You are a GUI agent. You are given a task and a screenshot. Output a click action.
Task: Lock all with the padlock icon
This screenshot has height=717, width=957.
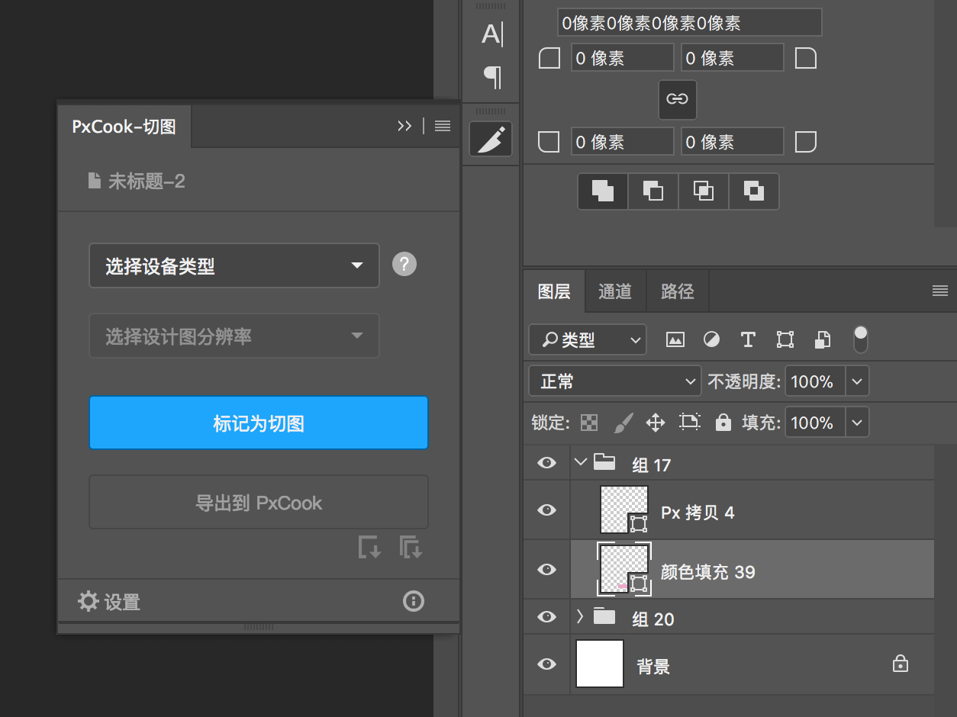[x=723, y=422]
